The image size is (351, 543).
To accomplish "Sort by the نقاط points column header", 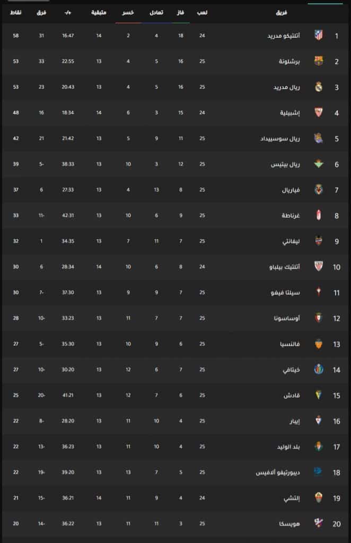I will pos(15,13).
